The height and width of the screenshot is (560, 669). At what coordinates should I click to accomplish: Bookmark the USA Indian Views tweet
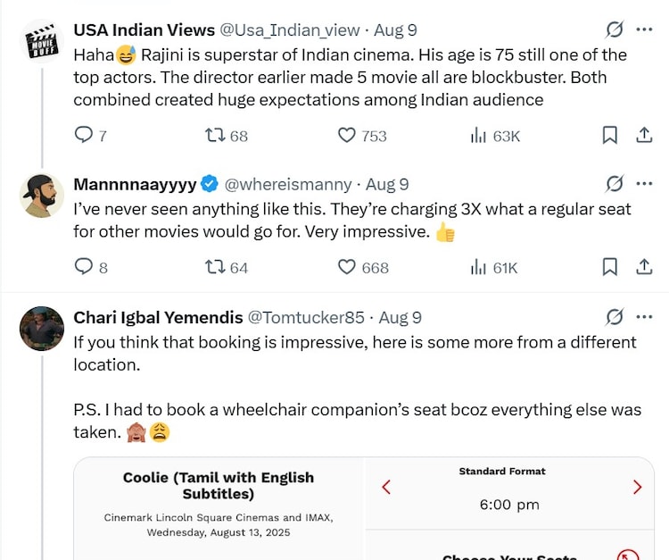click(610, 136)
